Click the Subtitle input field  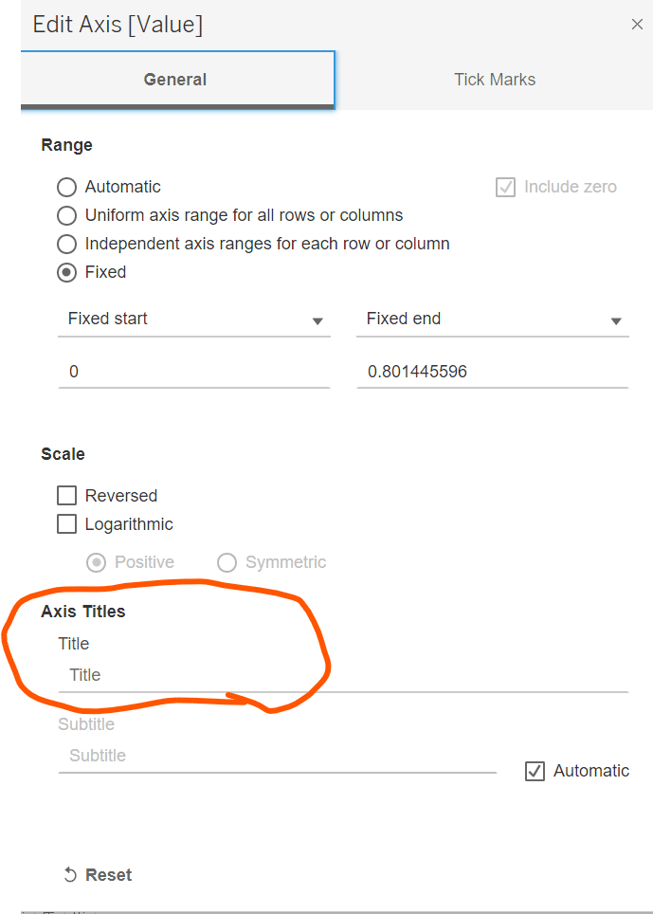(x=277, y=756)
